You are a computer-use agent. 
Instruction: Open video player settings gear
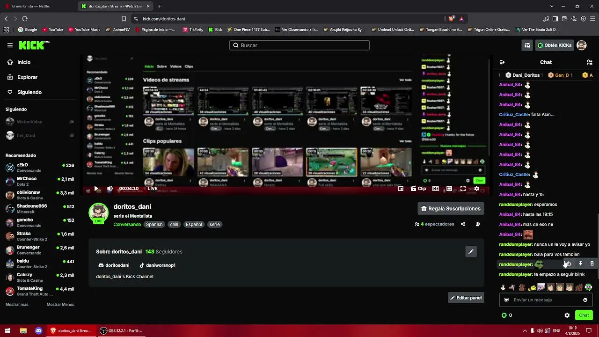[476, 189]
